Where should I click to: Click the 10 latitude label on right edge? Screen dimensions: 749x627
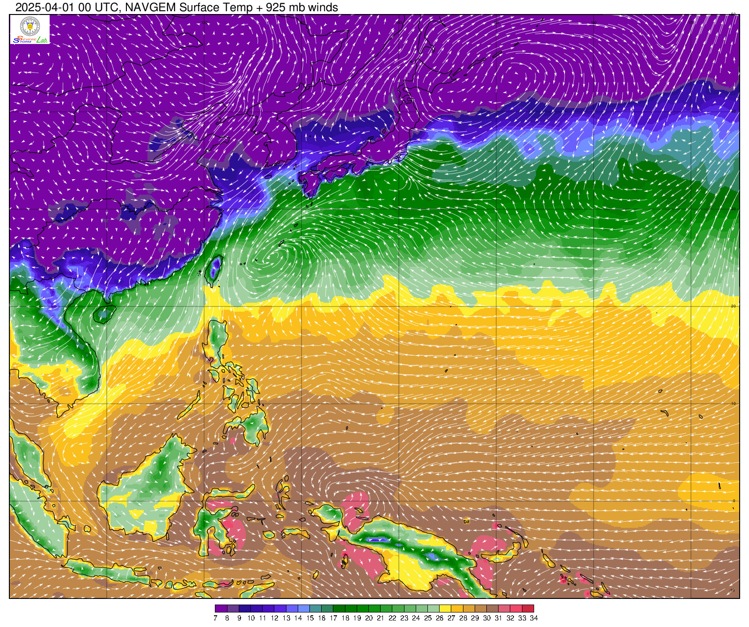pyautogui.click(x=734, y=403)
